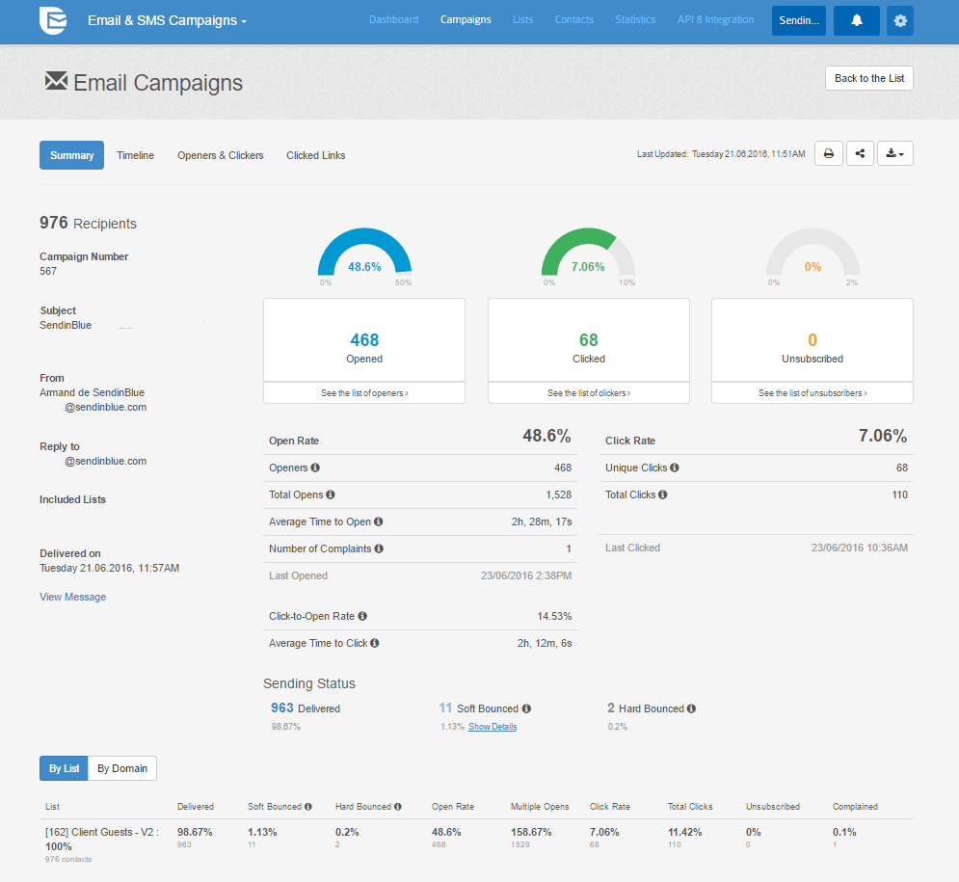Click the Last Clicked date 23/06/2016 10:36AM
This screenshot has height=882, width=959.
(860, 548)
